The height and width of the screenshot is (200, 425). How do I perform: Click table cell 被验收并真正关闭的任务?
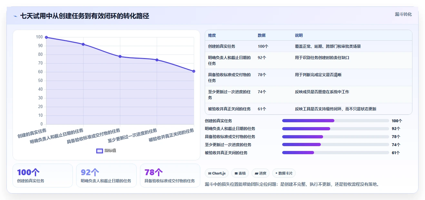click(x=230, y=109)
